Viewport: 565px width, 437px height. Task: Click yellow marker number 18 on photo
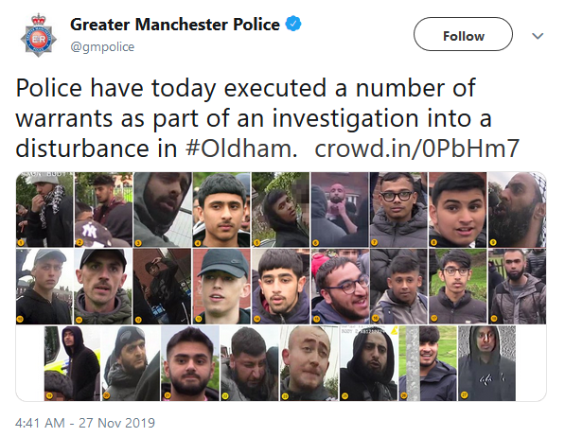(493, 319)
